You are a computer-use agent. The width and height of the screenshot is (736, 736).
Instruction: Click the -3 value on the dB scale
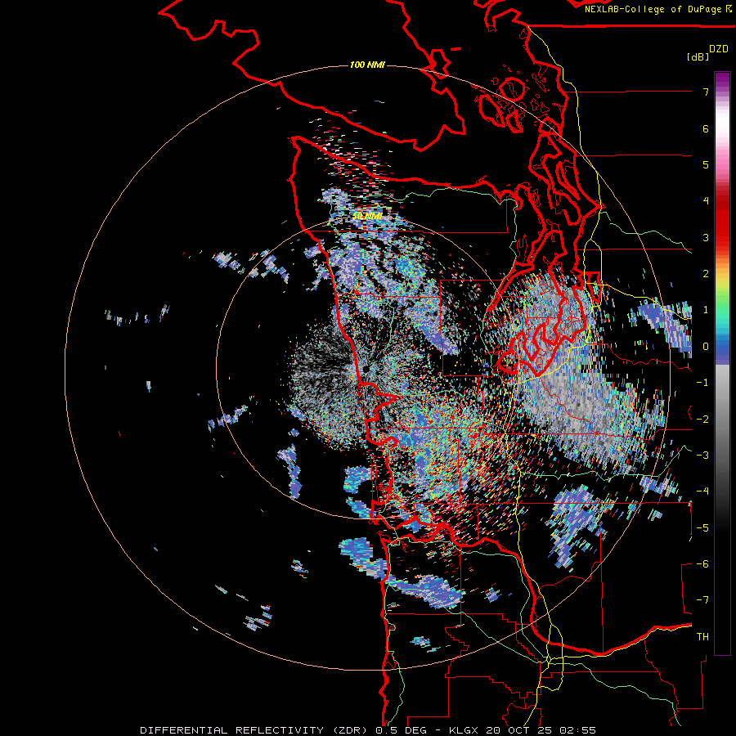(702, 456)
